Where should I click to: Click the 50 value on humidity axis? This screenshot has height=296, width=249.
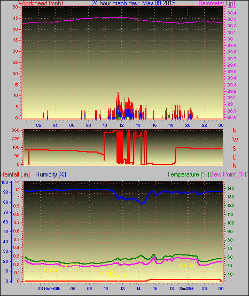[6, 231]
